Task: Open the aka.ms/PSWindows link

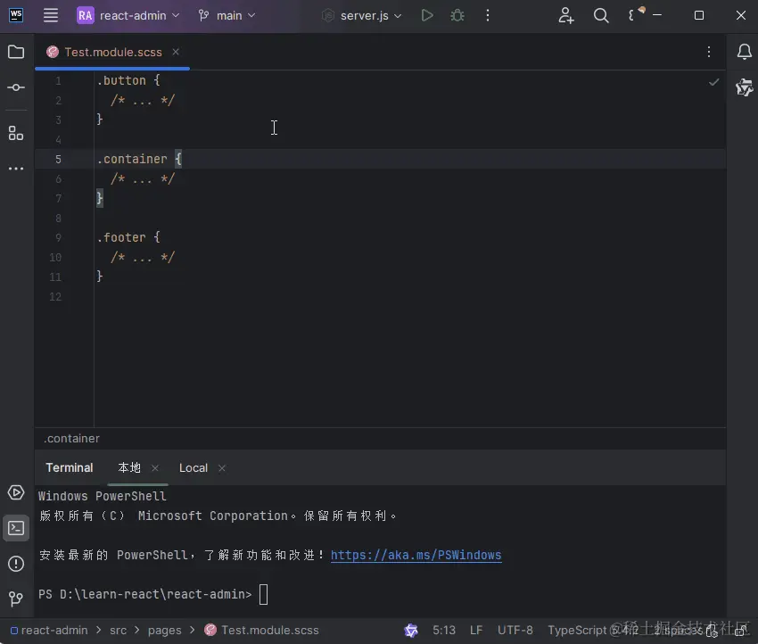Action: (416, 555)
